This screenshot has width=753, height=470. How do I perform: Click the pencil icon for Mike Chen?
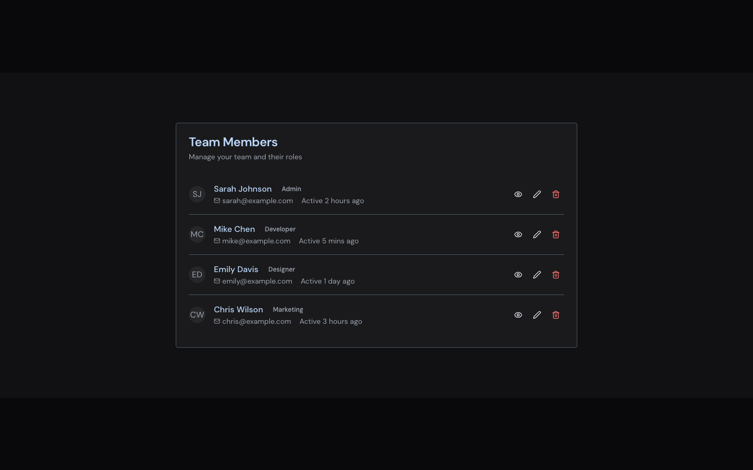coord(537,234)
